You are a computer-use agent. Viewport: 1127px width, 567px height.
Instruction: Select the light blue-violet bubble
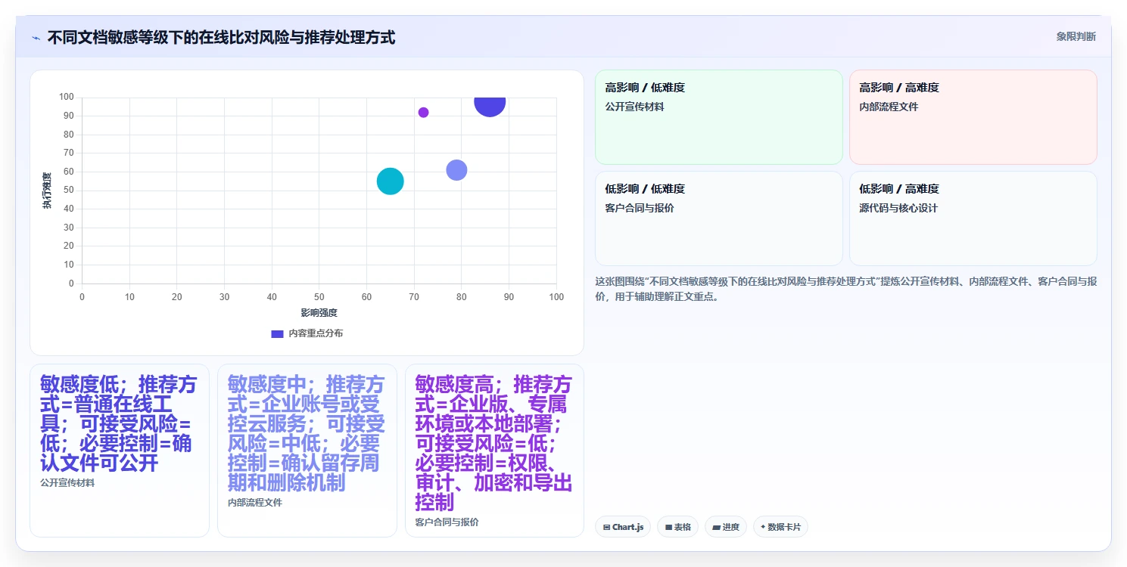pyautogui.click(x=456, y=170)
